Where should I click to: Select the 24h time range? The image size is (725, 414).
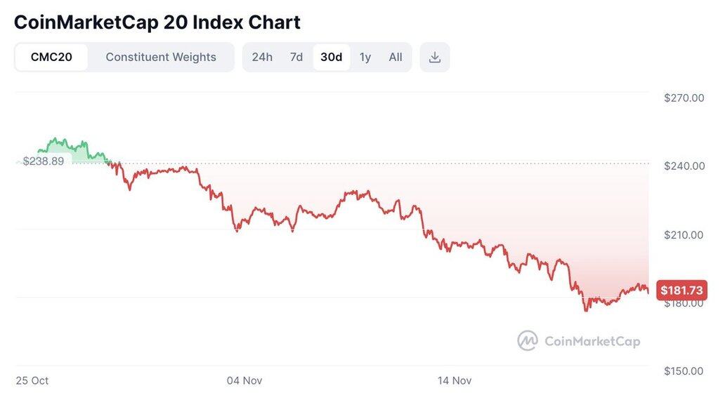pos(262,57)
